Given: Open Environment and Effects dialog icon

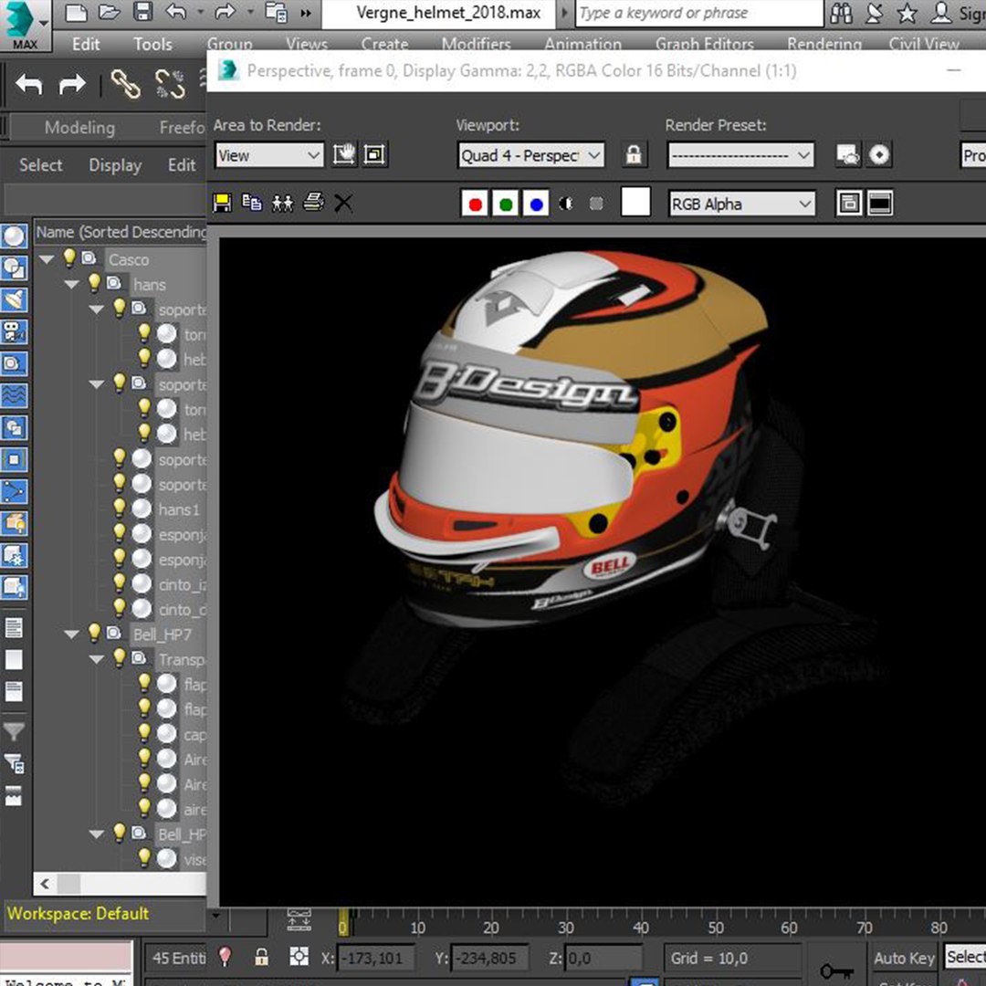Looking at the screenshot, I should [x=879, y=154].
